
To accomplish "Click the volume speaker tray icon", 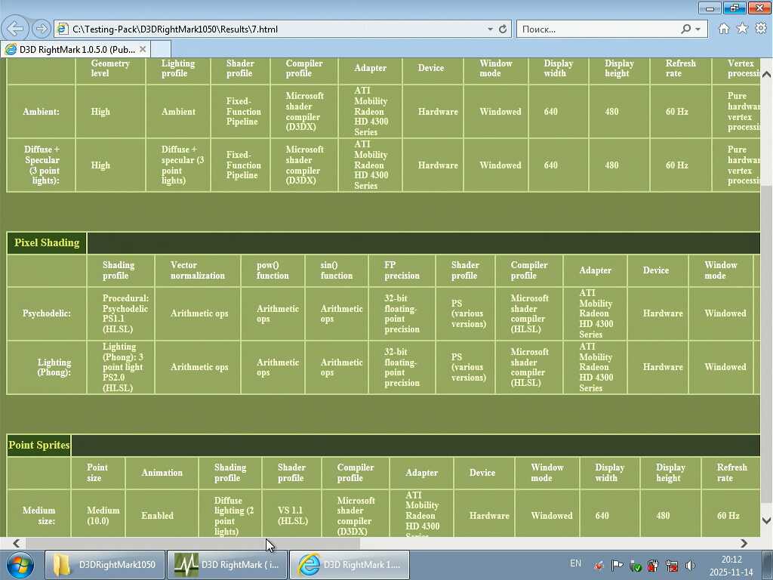I will coord(690,565).
